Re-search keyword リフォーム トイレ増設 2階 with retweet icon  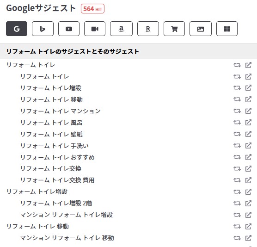pos(237,204)
